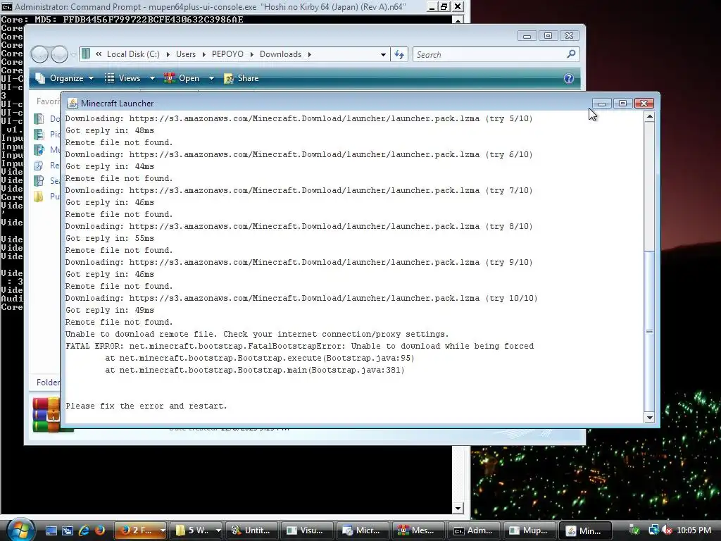Click the Minecraft Launcher scrollbar thumb
The width and height of the screenshot is (721, 541).
point(649,331)
